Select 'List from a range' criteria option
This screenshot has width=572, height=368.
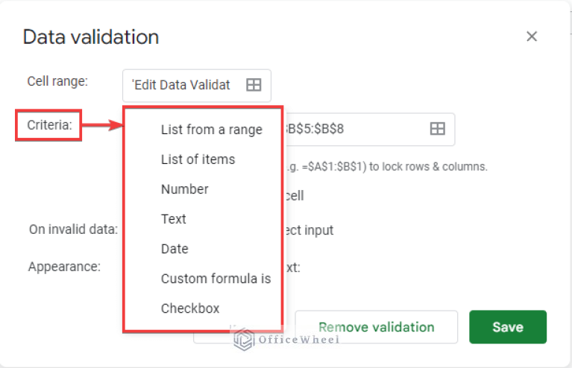212,130
